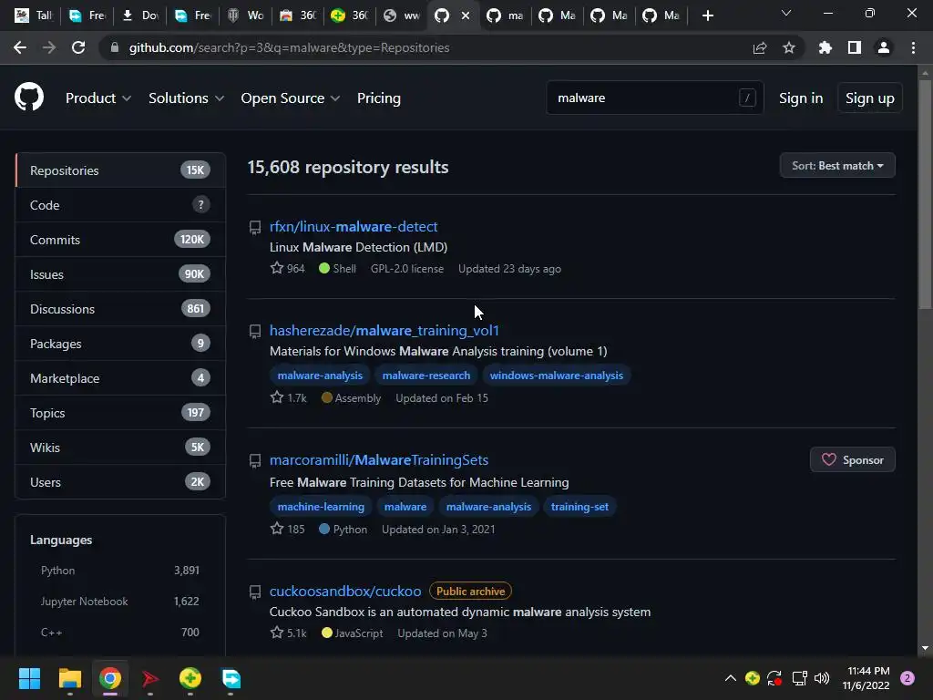Screen dimensions: 933x700
Task: Open the Pricing page
Action: pos(378,98)
